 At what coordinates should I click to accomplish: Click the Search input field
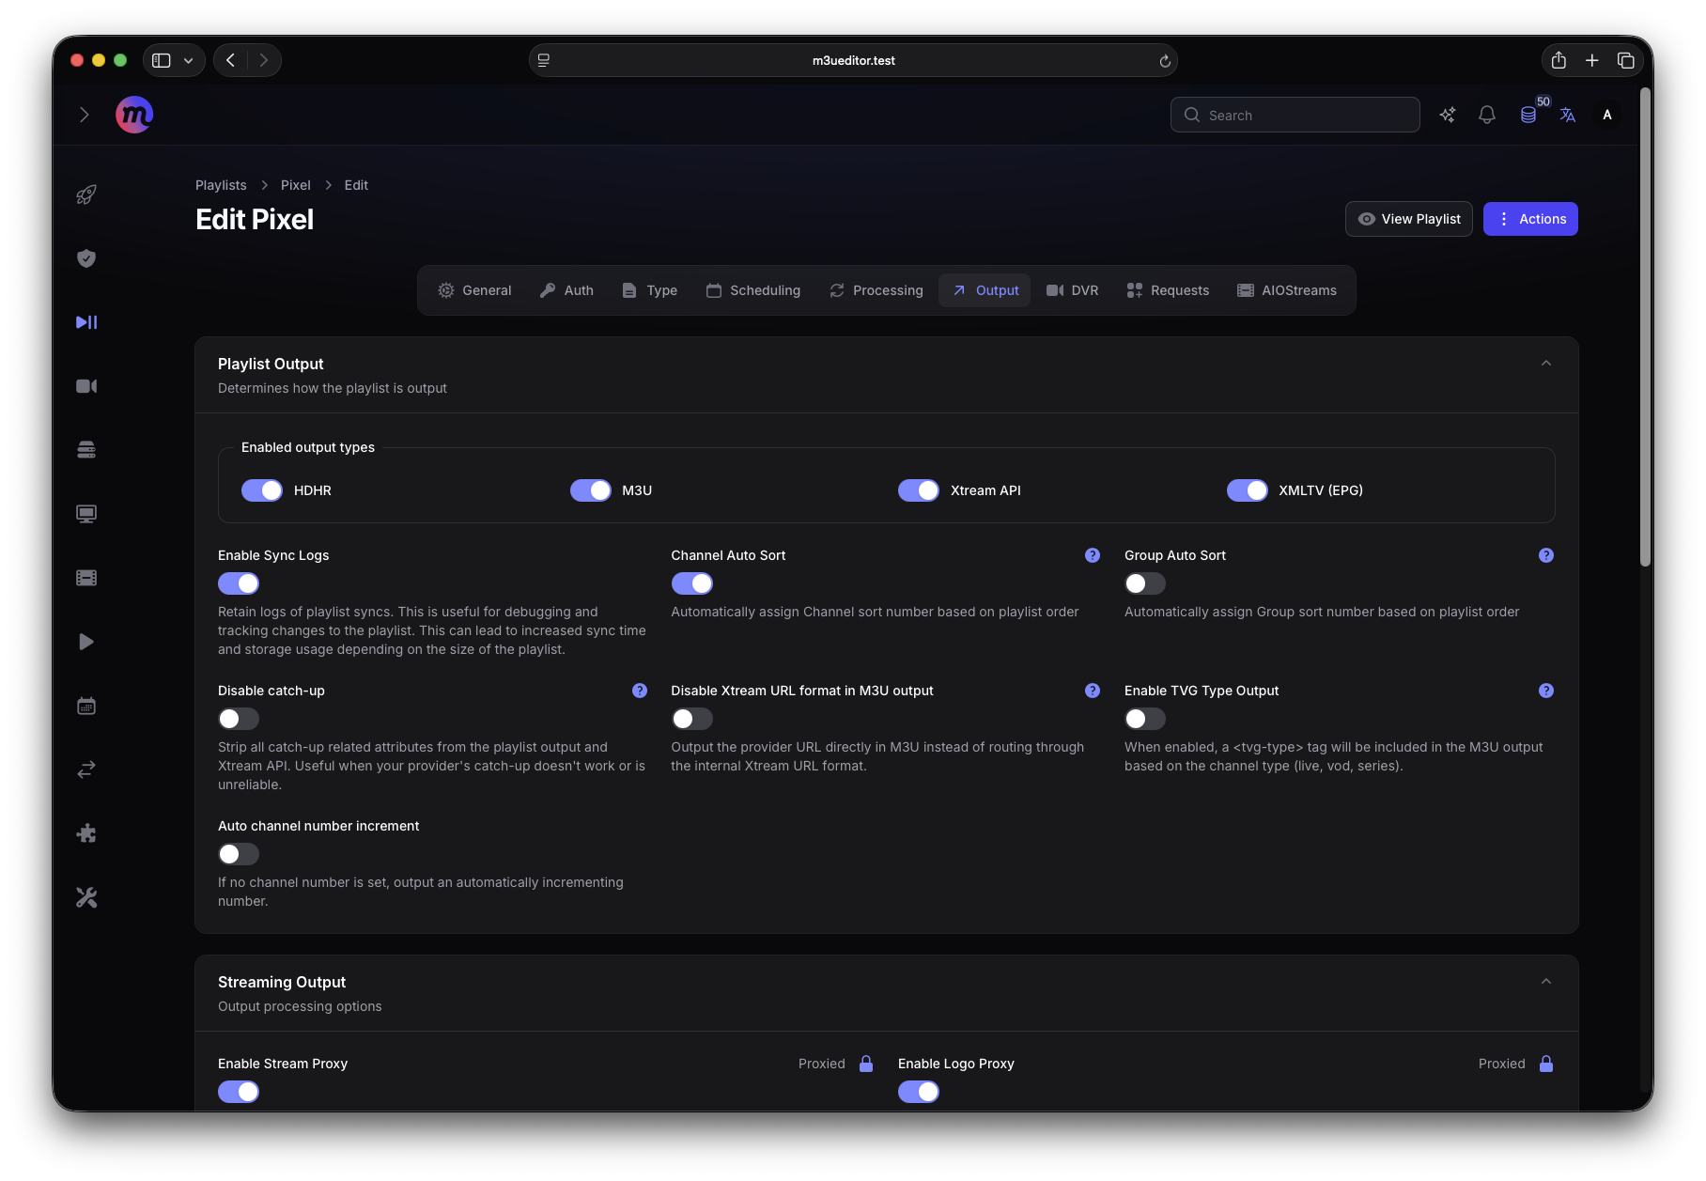pos(1295,115)
